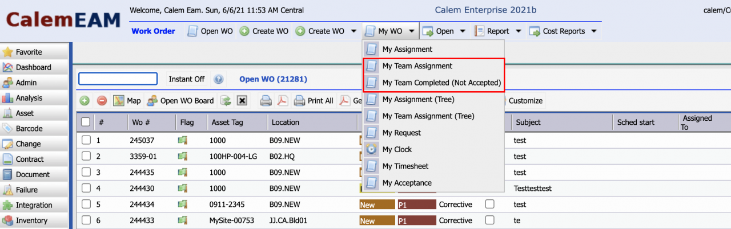Screen dimensions: 731x229
Task: Check the row checkbox for WO 244430
Action: 86,188
